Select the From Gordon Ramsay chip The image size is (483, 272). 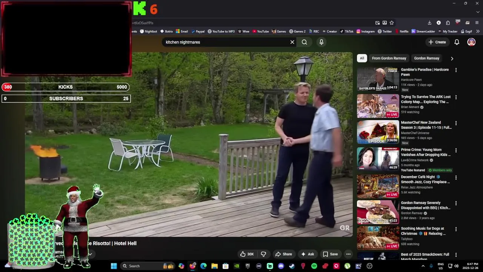tap(389, 58)
